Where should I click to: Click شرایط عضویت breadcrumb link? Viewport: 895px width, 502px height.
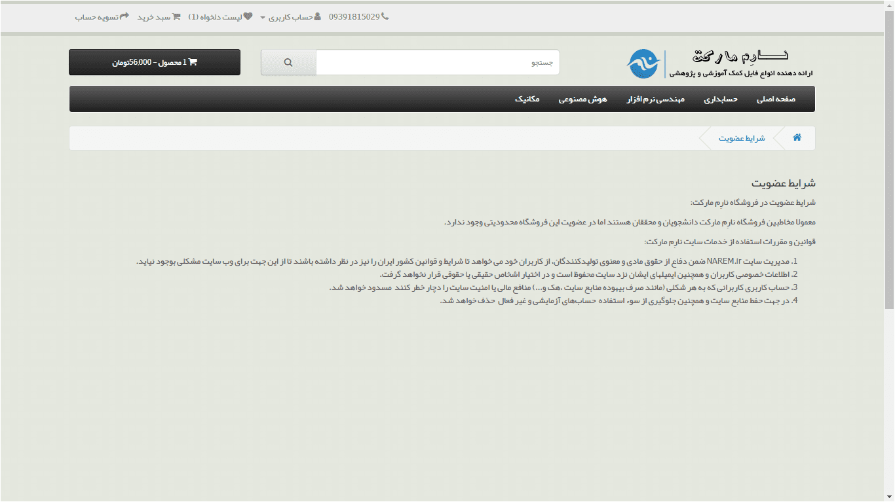click(742, 139)
